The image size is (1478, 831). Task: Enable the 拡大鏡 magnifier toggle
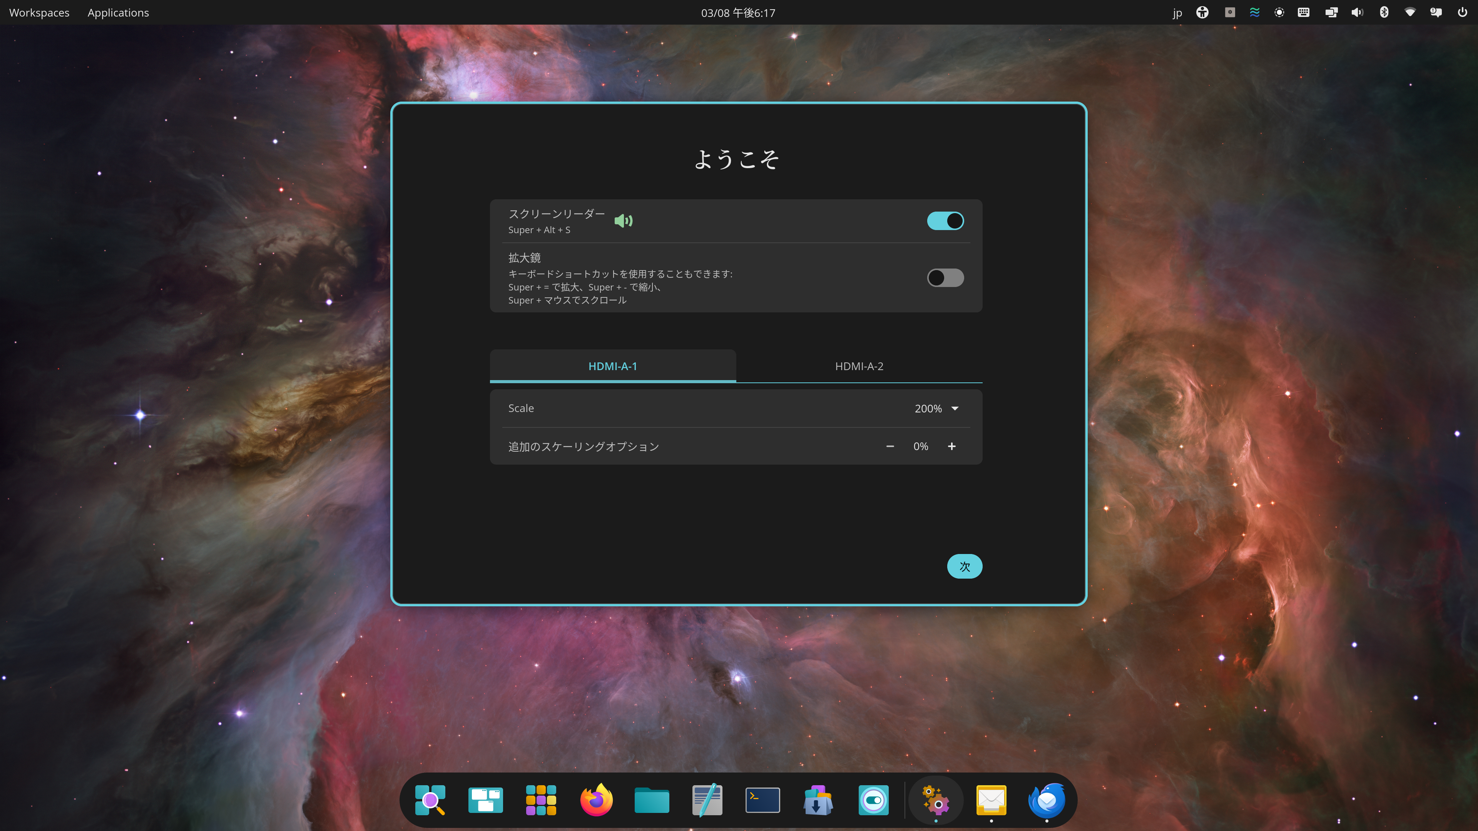click(x=945, y=278)
